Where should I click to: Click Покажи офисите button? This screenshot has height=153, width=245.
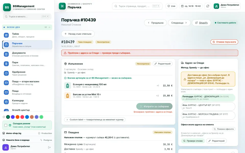(x=224, y=129)
